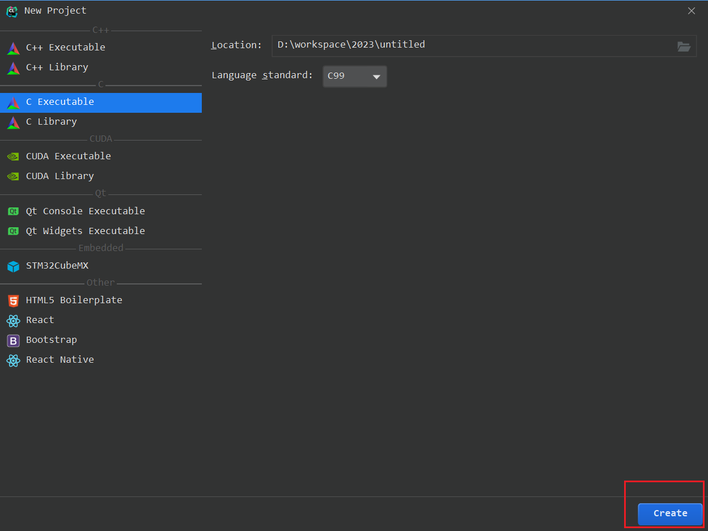This screenshot has height=531, width=708.
Task: Select Qt Console Executable template
Action: point(101,211)
